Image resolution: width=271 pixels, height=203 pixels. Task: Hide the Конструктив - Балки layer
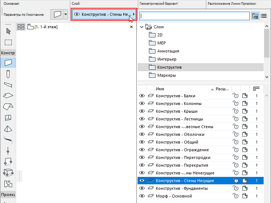coord(142,96)
